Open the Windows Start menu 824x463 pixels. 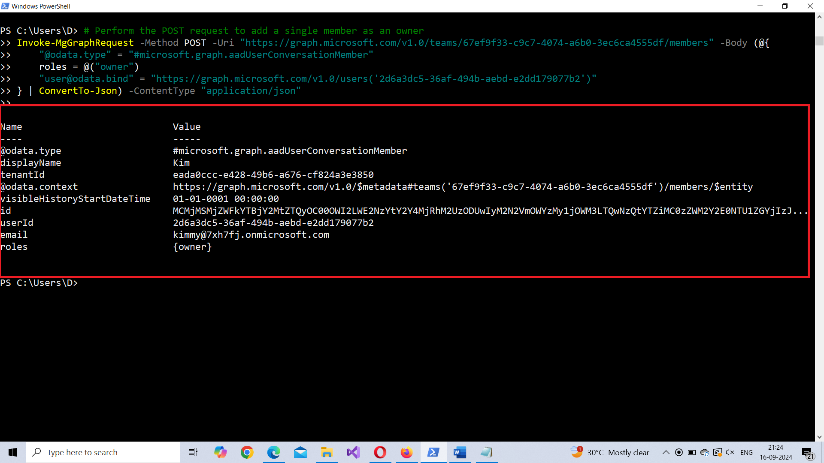[13, 452]
